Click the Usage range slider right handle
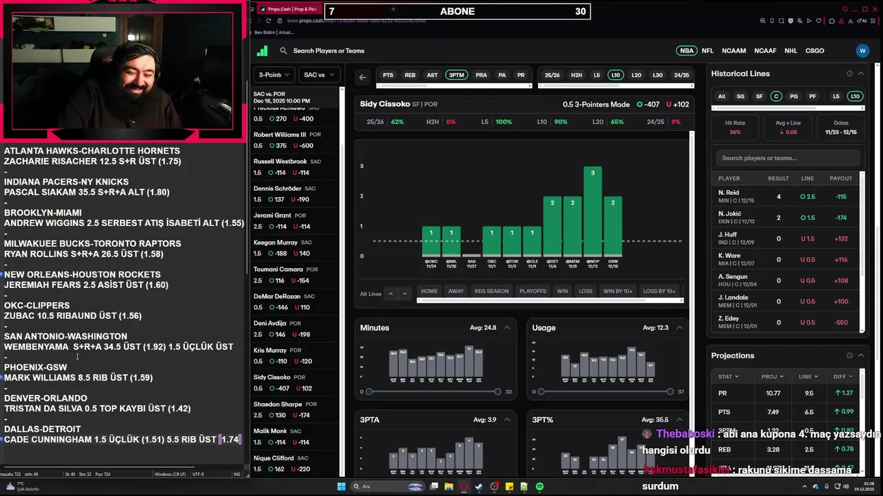Viewport: 883px width, 496px height. (670, 392)
